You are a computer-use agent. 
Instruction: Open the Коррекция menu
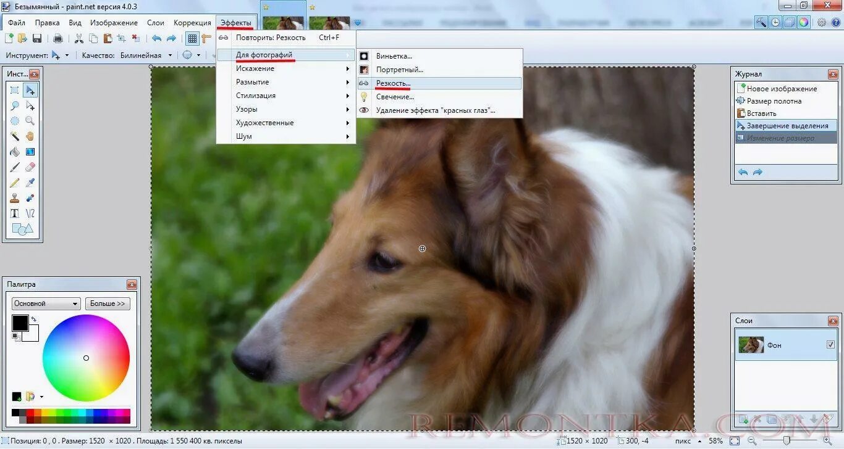(x=192, y=23)
